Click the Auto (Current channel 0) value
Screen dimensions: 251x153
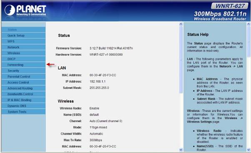point(106,121)
